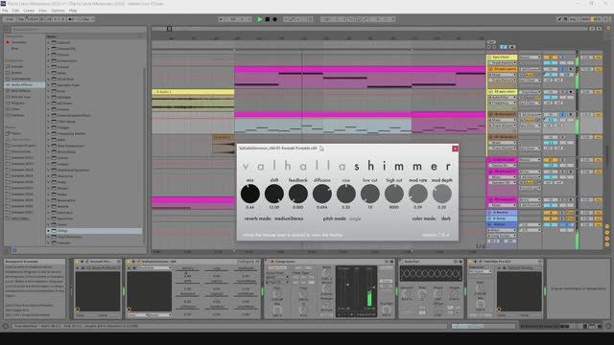Select the Limiter folder icon
This screenshot has width=614, height=345.
point(54,157)
